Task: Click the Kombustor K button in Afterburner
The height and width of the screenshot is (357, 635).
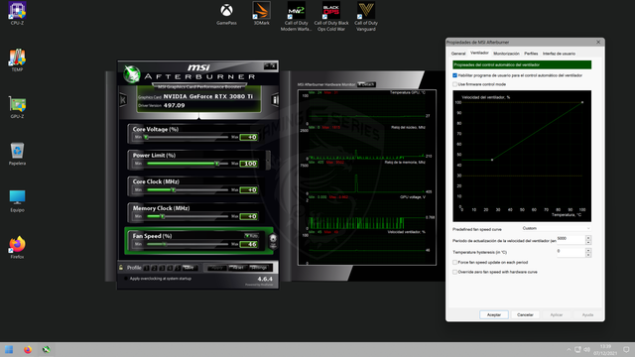Action: 123,99
